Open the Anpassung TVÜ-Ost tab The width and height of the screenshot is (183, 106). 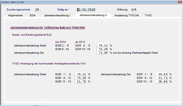pyautogui.click(x=127, y=15)
